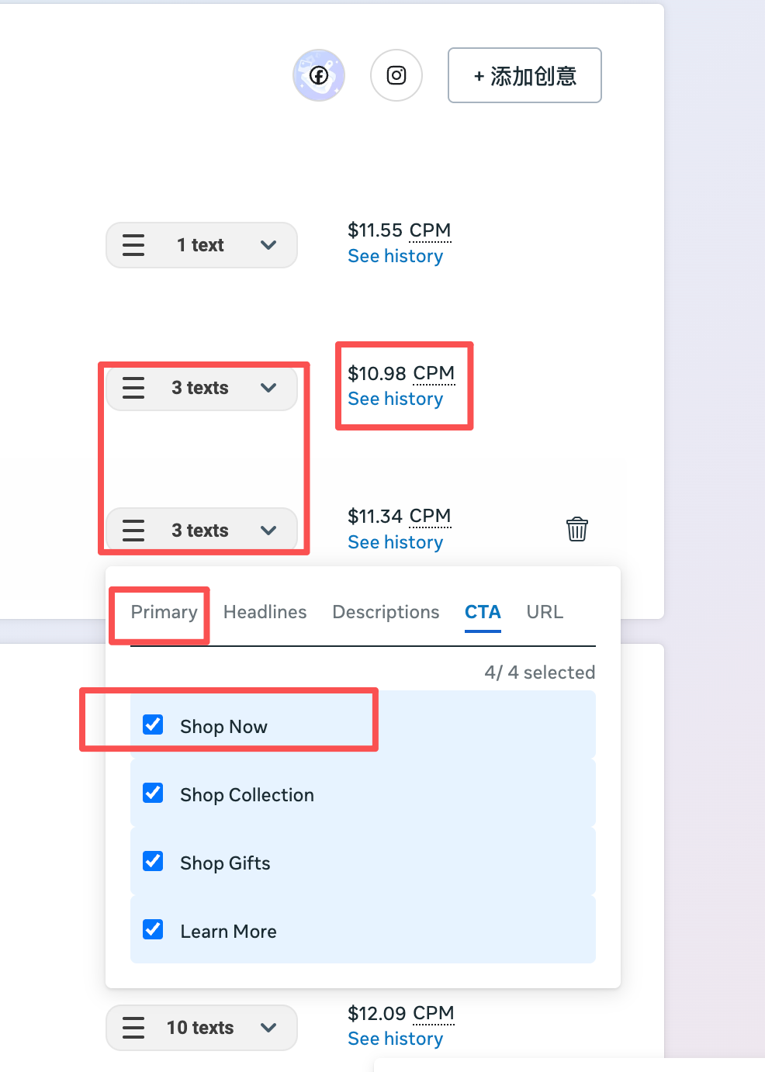Switch to the Primary tab
Viewport: 765px width, 1072px height.
tap(164, 612)
